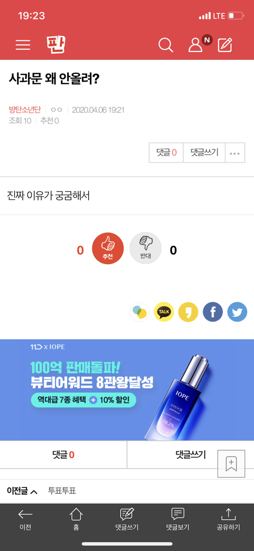The width and height of the screenshot is (254, 551).
Task: Open the IOPE advertisement banner
Action: pos(127,390)
